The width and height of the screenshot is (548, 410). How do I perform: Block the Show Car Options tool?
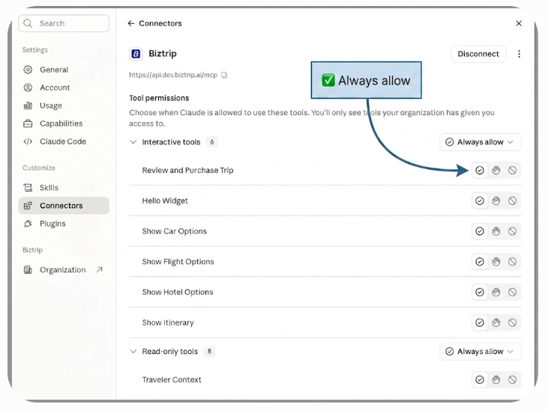coord(512,231)
